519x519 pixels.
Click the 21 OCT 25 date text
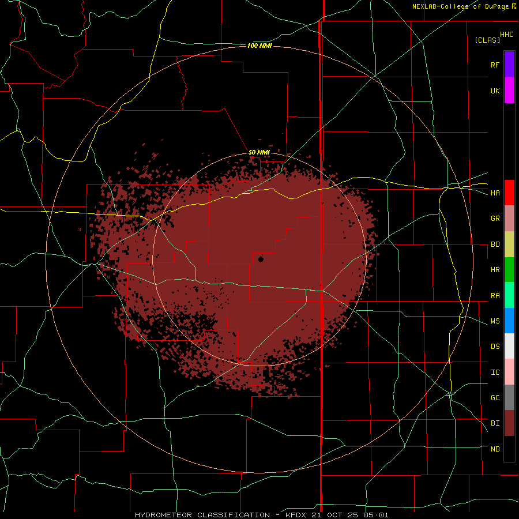click(x=334, y=515)
